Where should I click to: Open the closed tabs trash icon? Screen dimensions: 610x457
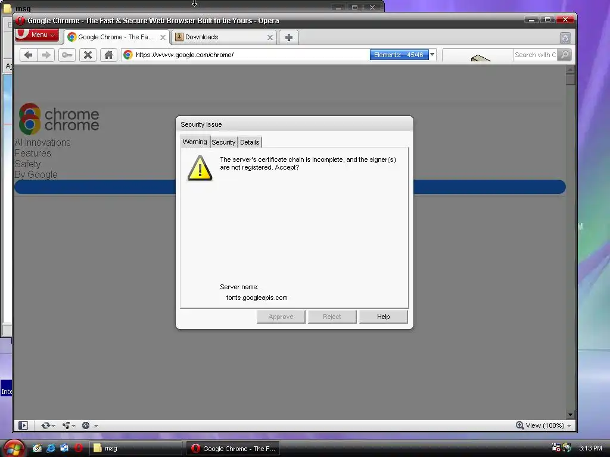point(565,37)
